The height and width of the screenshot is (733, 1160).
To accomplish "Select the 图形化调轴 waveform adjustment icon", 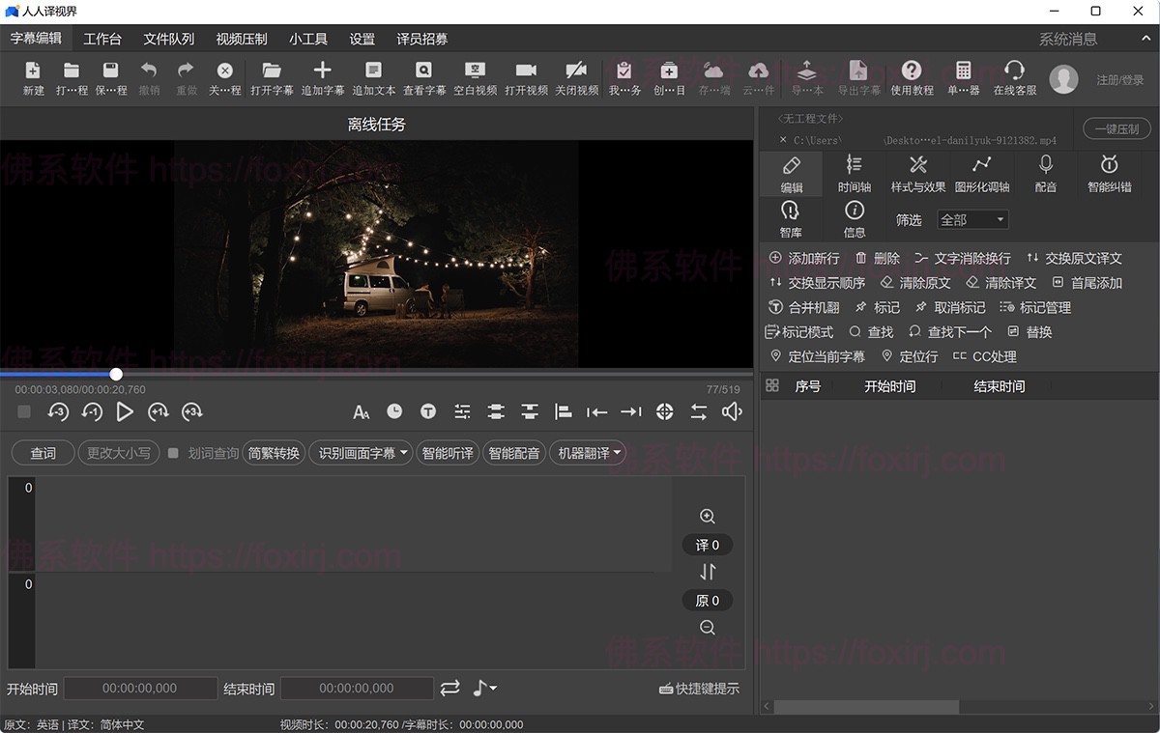I will (x=982, y=174).
